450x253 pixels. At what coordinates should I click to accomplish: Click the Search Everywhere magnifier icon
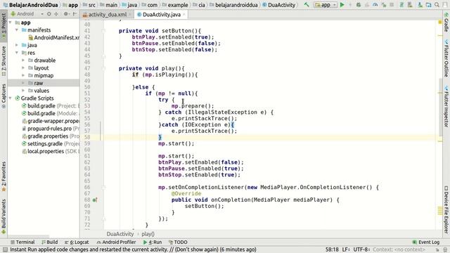click(437, 5)
